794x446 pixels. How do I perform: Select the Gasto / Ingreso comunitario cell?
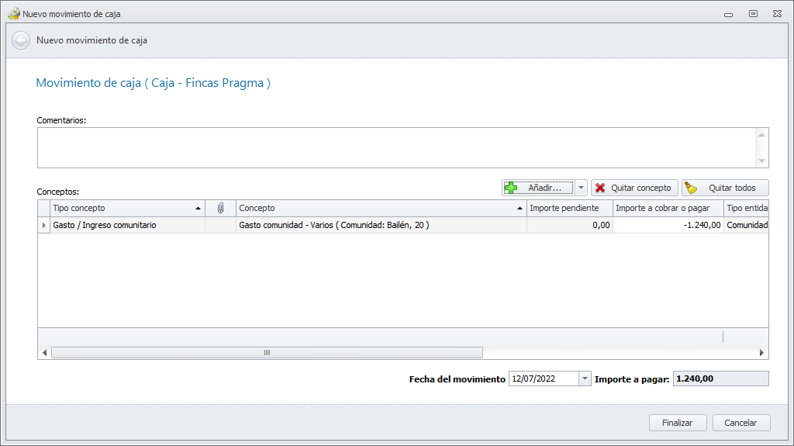click(x=127, y=225)
